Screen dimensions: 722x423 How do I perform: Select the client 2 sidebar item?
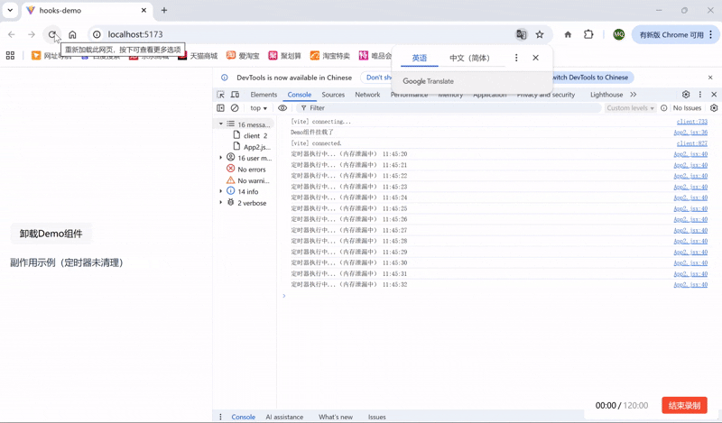[x=250, y=135]
